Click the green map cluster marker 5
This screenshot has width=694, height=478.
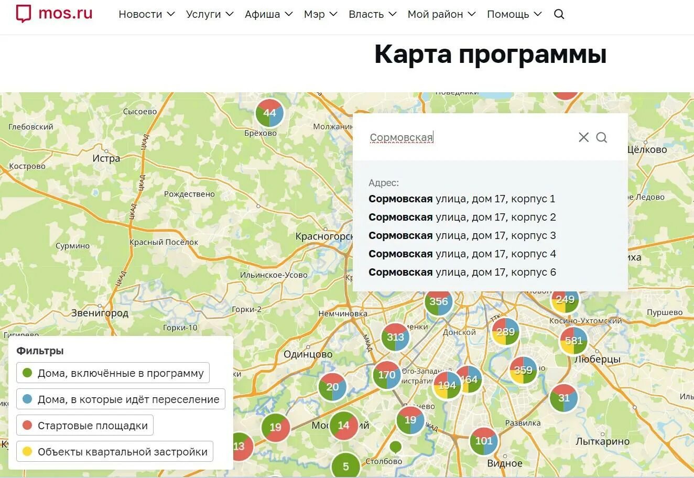point(345,465)
